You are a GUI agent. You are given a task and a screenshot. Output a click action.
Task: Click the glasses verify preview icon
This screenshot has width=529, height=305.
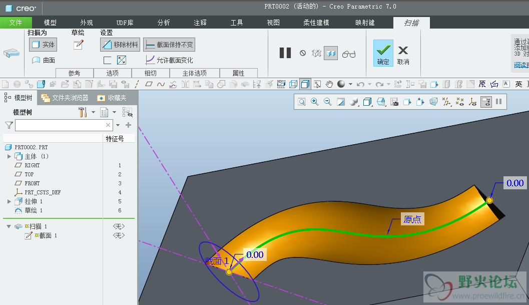click(x=348, y=54)
